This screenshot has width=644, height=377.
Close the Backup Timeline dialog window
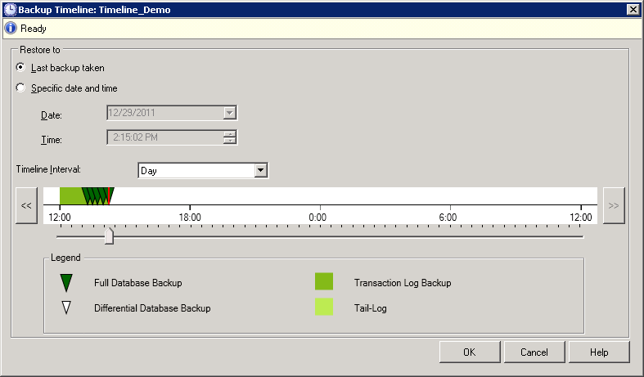tap(633, 9)
